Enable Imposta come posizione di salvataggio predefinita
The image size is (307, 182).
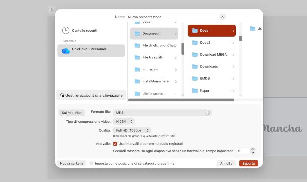tap(91, 163)
